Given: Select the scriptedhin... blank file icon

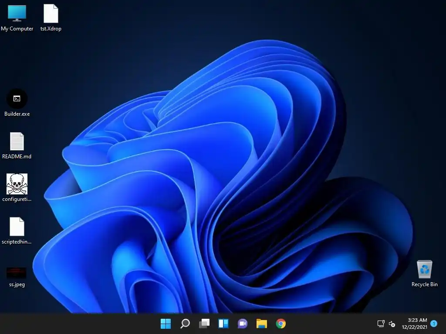Looking at the screenshot, I should click(x=17, y=227).
